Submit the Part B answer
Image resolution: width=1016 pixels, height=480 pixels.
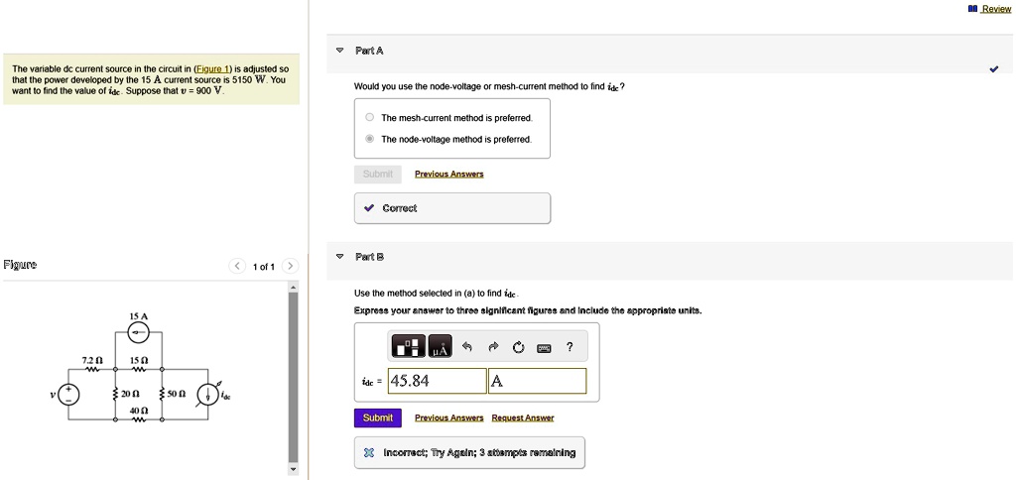(378, 418)
